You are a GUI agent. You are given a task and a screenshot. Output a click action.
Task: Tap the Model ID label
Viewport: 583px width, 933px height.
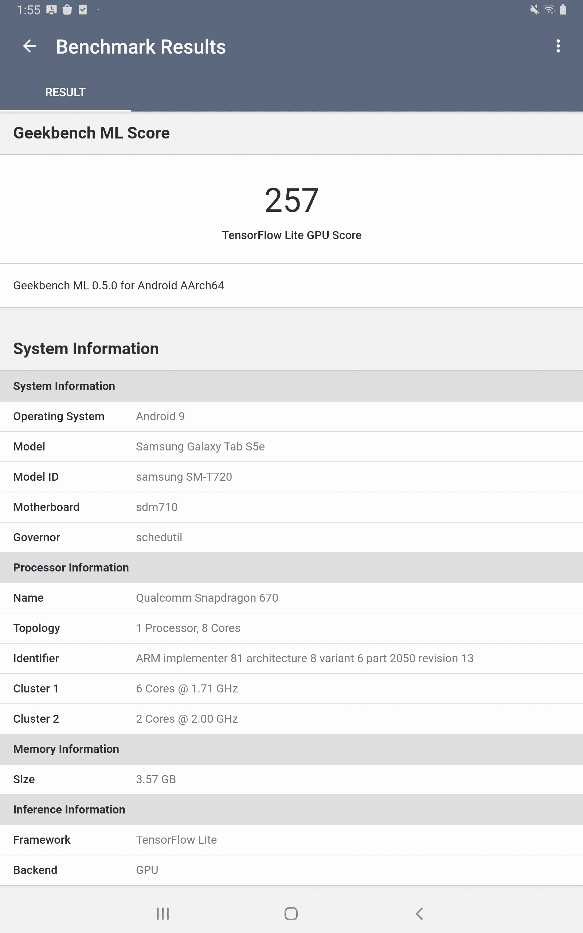tap(36, 477)
